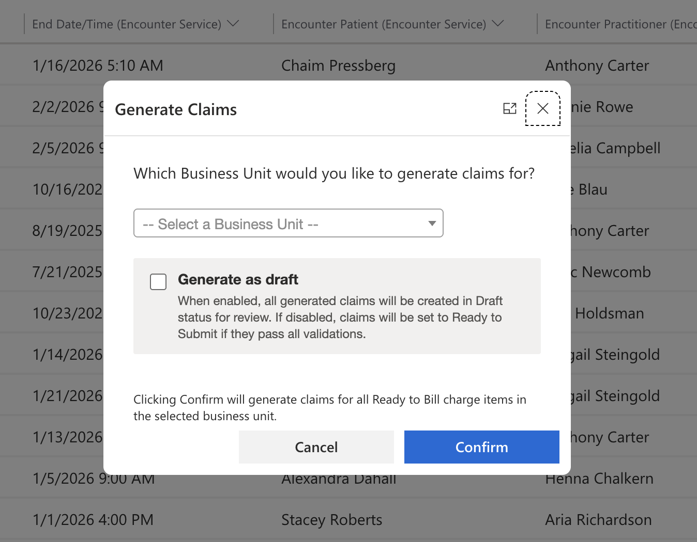
Task: Select Anthony Carter in the first row
Action: tap(597, 66)
